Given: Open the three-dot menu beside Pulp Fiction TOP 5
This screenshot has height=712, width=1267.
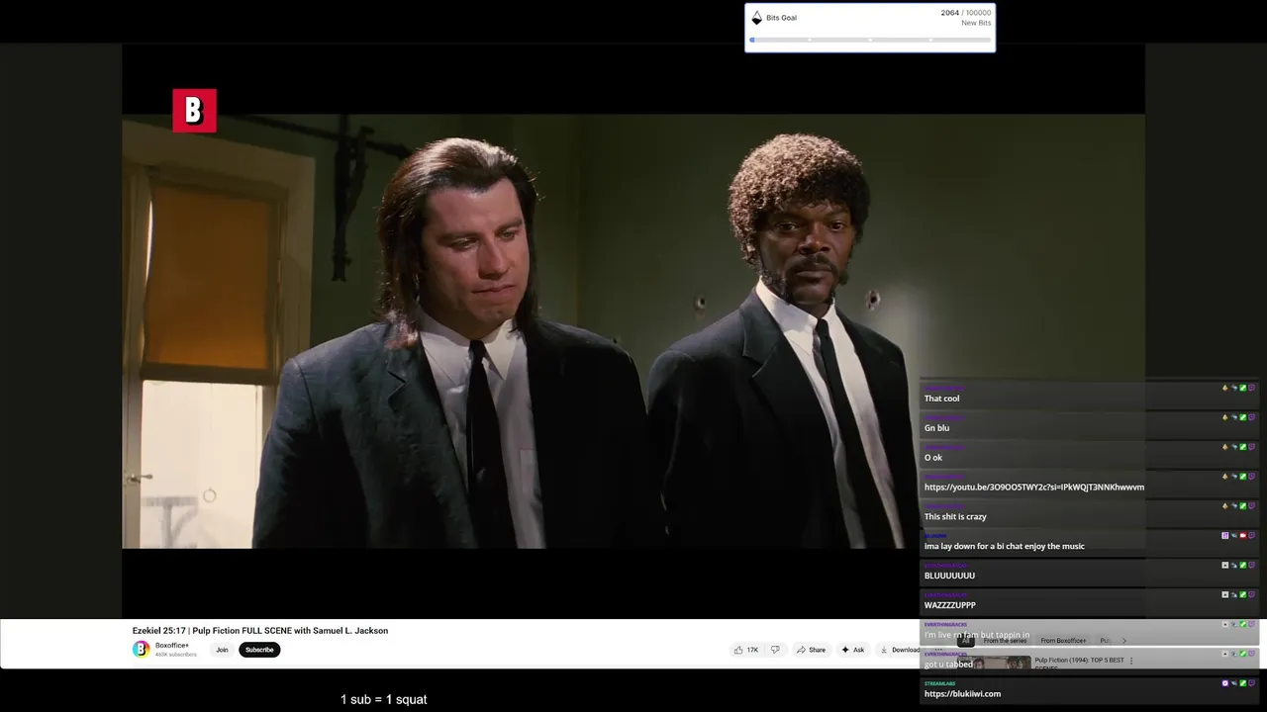Looking at the screenshot, I should click(1131, 661).
